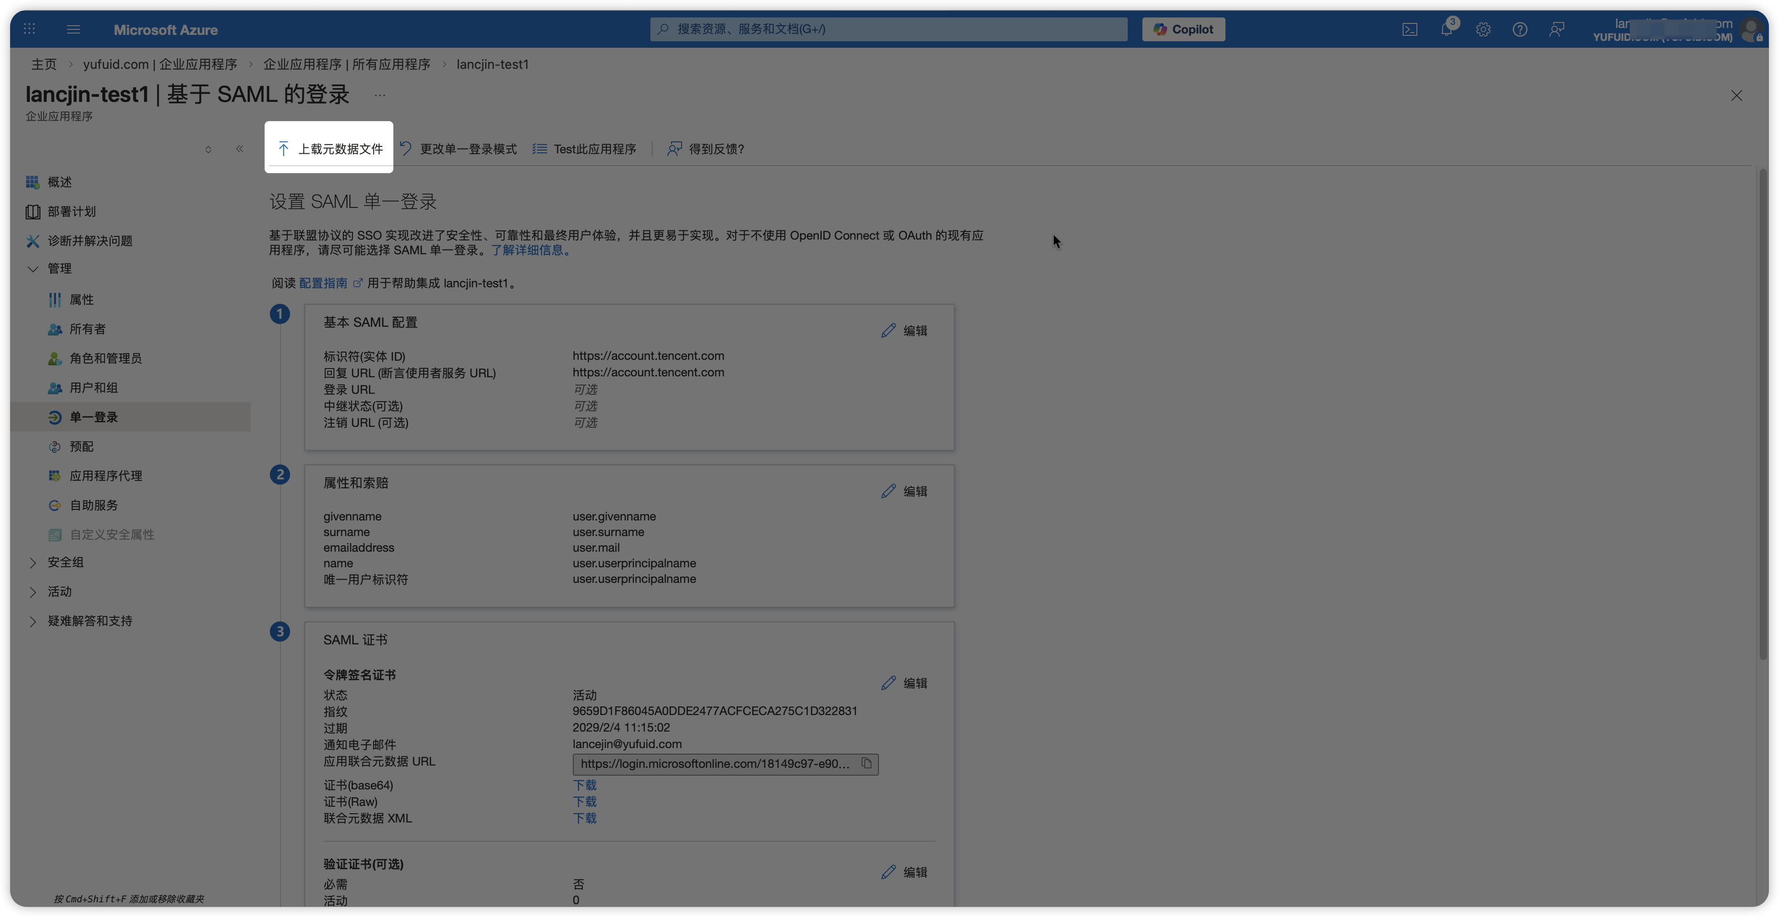This screenshot has height=917, width=1779.
Task: Click the help question mark icon
Action: point(1519,30)
